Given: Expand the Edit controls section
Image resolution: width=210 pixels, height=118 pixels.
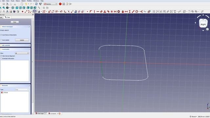Looking at the screenshot, I should click(x=29, y=45).
